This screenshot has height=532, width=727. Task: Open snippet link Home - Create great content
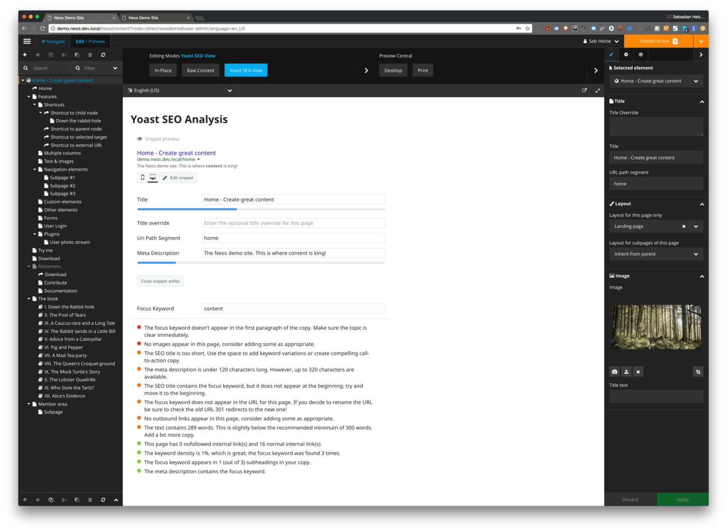point(176,153)
